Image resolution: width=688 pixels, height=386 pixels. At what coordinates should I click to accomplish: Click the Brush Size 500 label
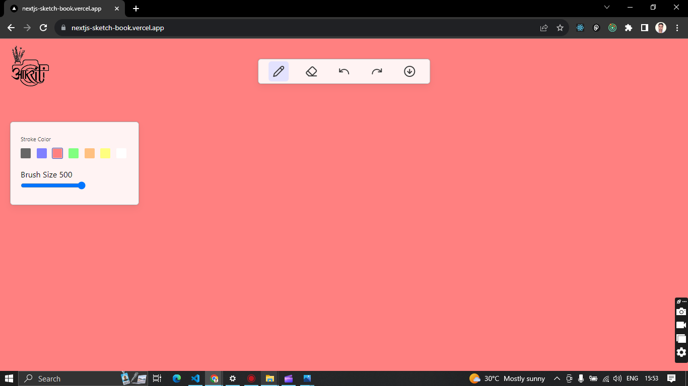click(46, 175)
